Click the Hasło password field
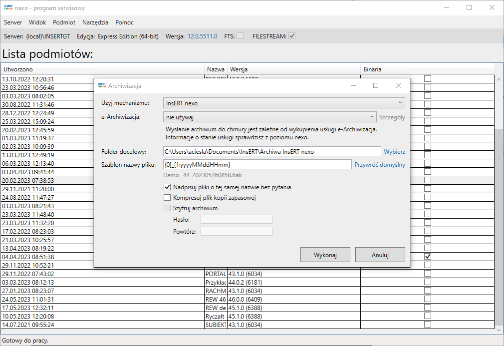The image size is (504, 346). (x=236, y=219)
